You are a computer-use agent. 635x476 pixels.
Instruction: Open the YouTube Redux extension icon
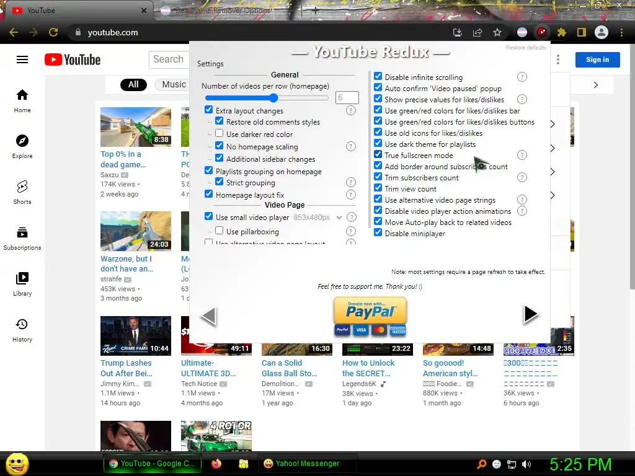coord(541,32)
